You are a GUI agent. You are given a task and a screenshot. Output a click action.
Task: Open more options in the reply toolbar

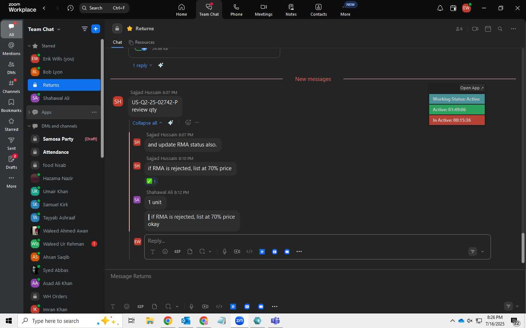click(x=299, y=251)
